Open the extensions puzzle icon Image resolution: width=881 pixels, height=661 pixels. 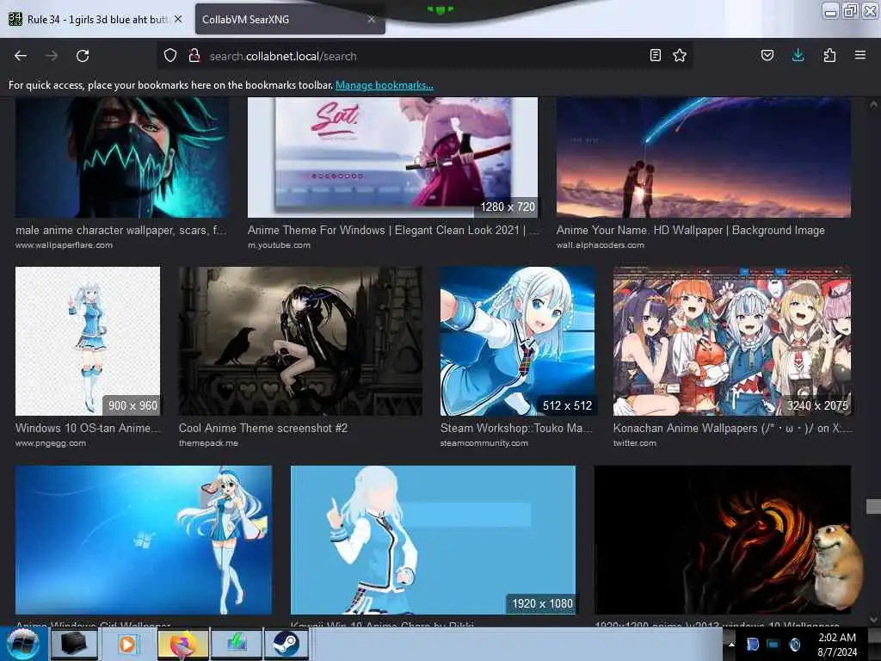829,55
